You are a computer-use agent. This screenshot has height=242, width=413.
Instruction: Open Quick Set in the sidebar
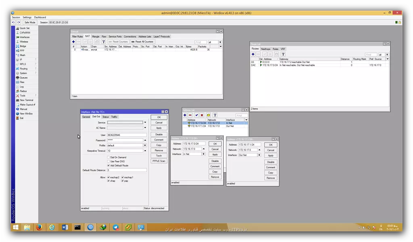click(x=25, y=28)
